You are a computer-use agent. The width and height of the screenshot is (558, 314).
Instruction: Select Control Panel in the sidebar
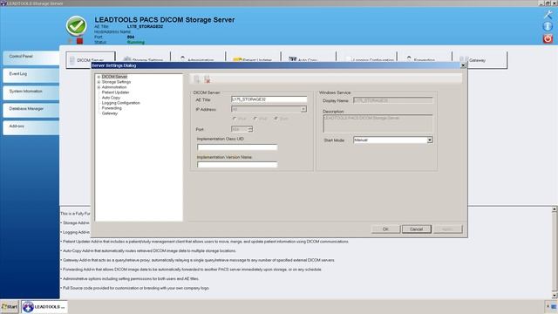click(x=31, y=57)
